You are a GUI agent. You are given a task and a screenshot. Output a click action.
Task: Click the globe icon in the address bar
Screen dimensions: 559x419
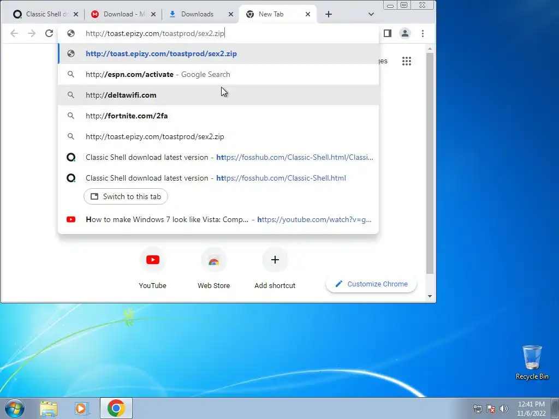coord(71,33)
